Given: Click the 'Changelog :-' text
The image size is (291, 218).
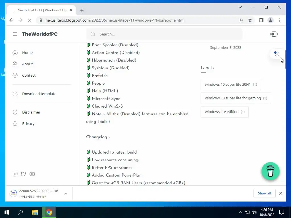Looking at the screenshot, I should (x=98, y=137).
